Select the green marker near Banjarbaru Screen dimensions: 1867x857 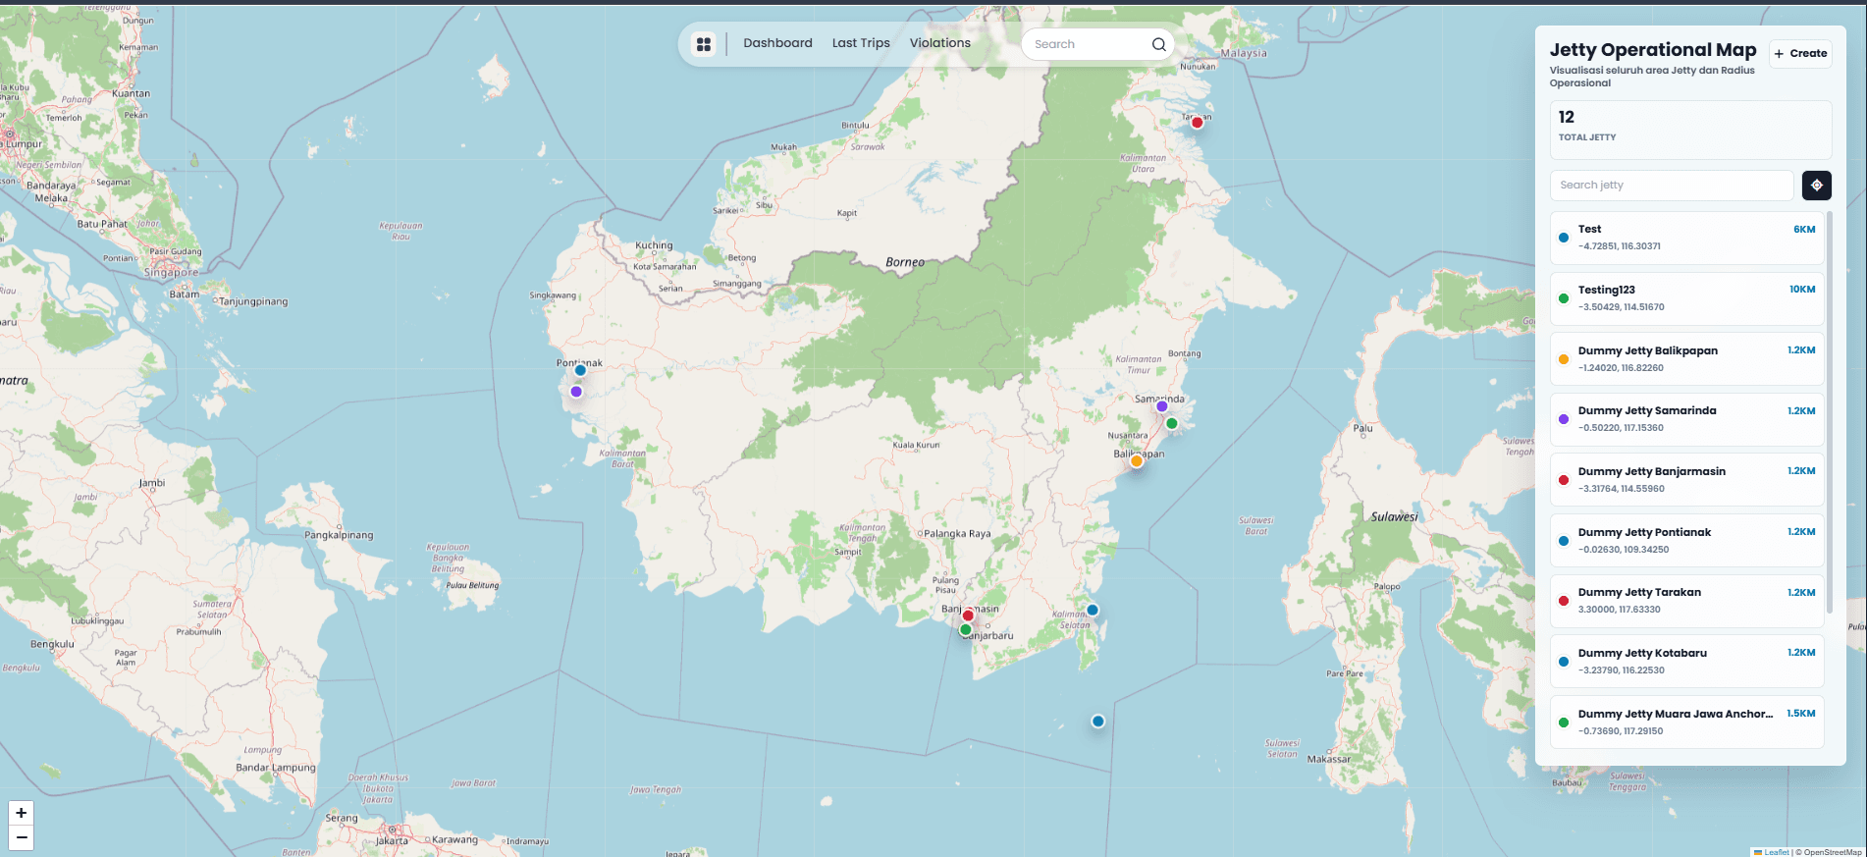point(965,630)
